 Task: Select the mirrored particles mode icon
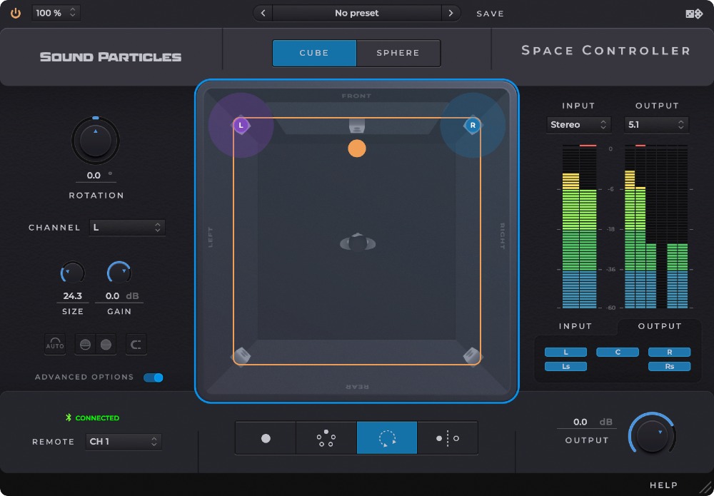448,437
